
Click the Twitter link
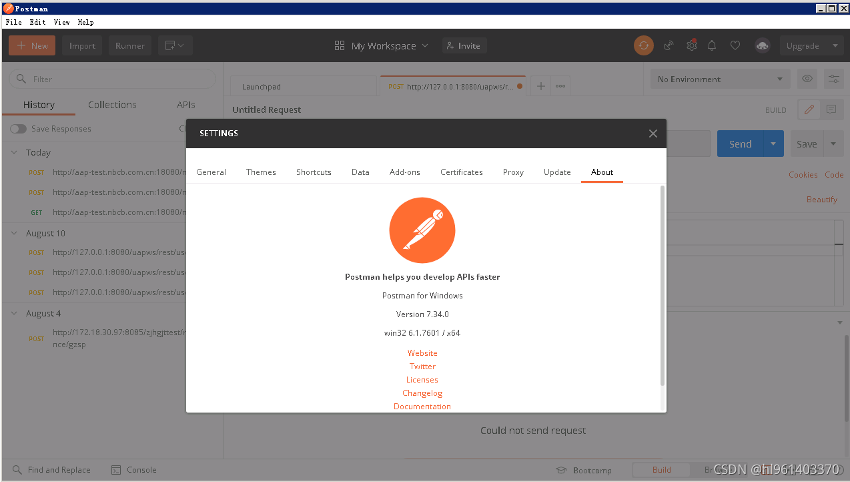point(422,367)
